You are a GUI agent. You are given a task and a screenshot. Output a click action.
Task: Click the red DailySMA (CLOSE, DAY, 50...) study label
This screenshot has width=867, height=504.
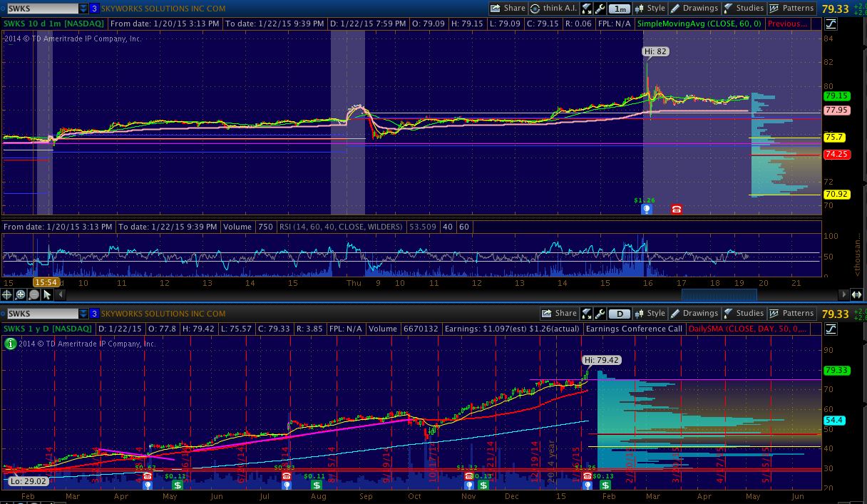tap(747, 329)
